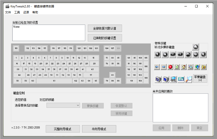Select the browser Forward arrow key
Image resolution: width=217 pixels, height=139 pixels.
pyautogui.click(x=164, y=67)
